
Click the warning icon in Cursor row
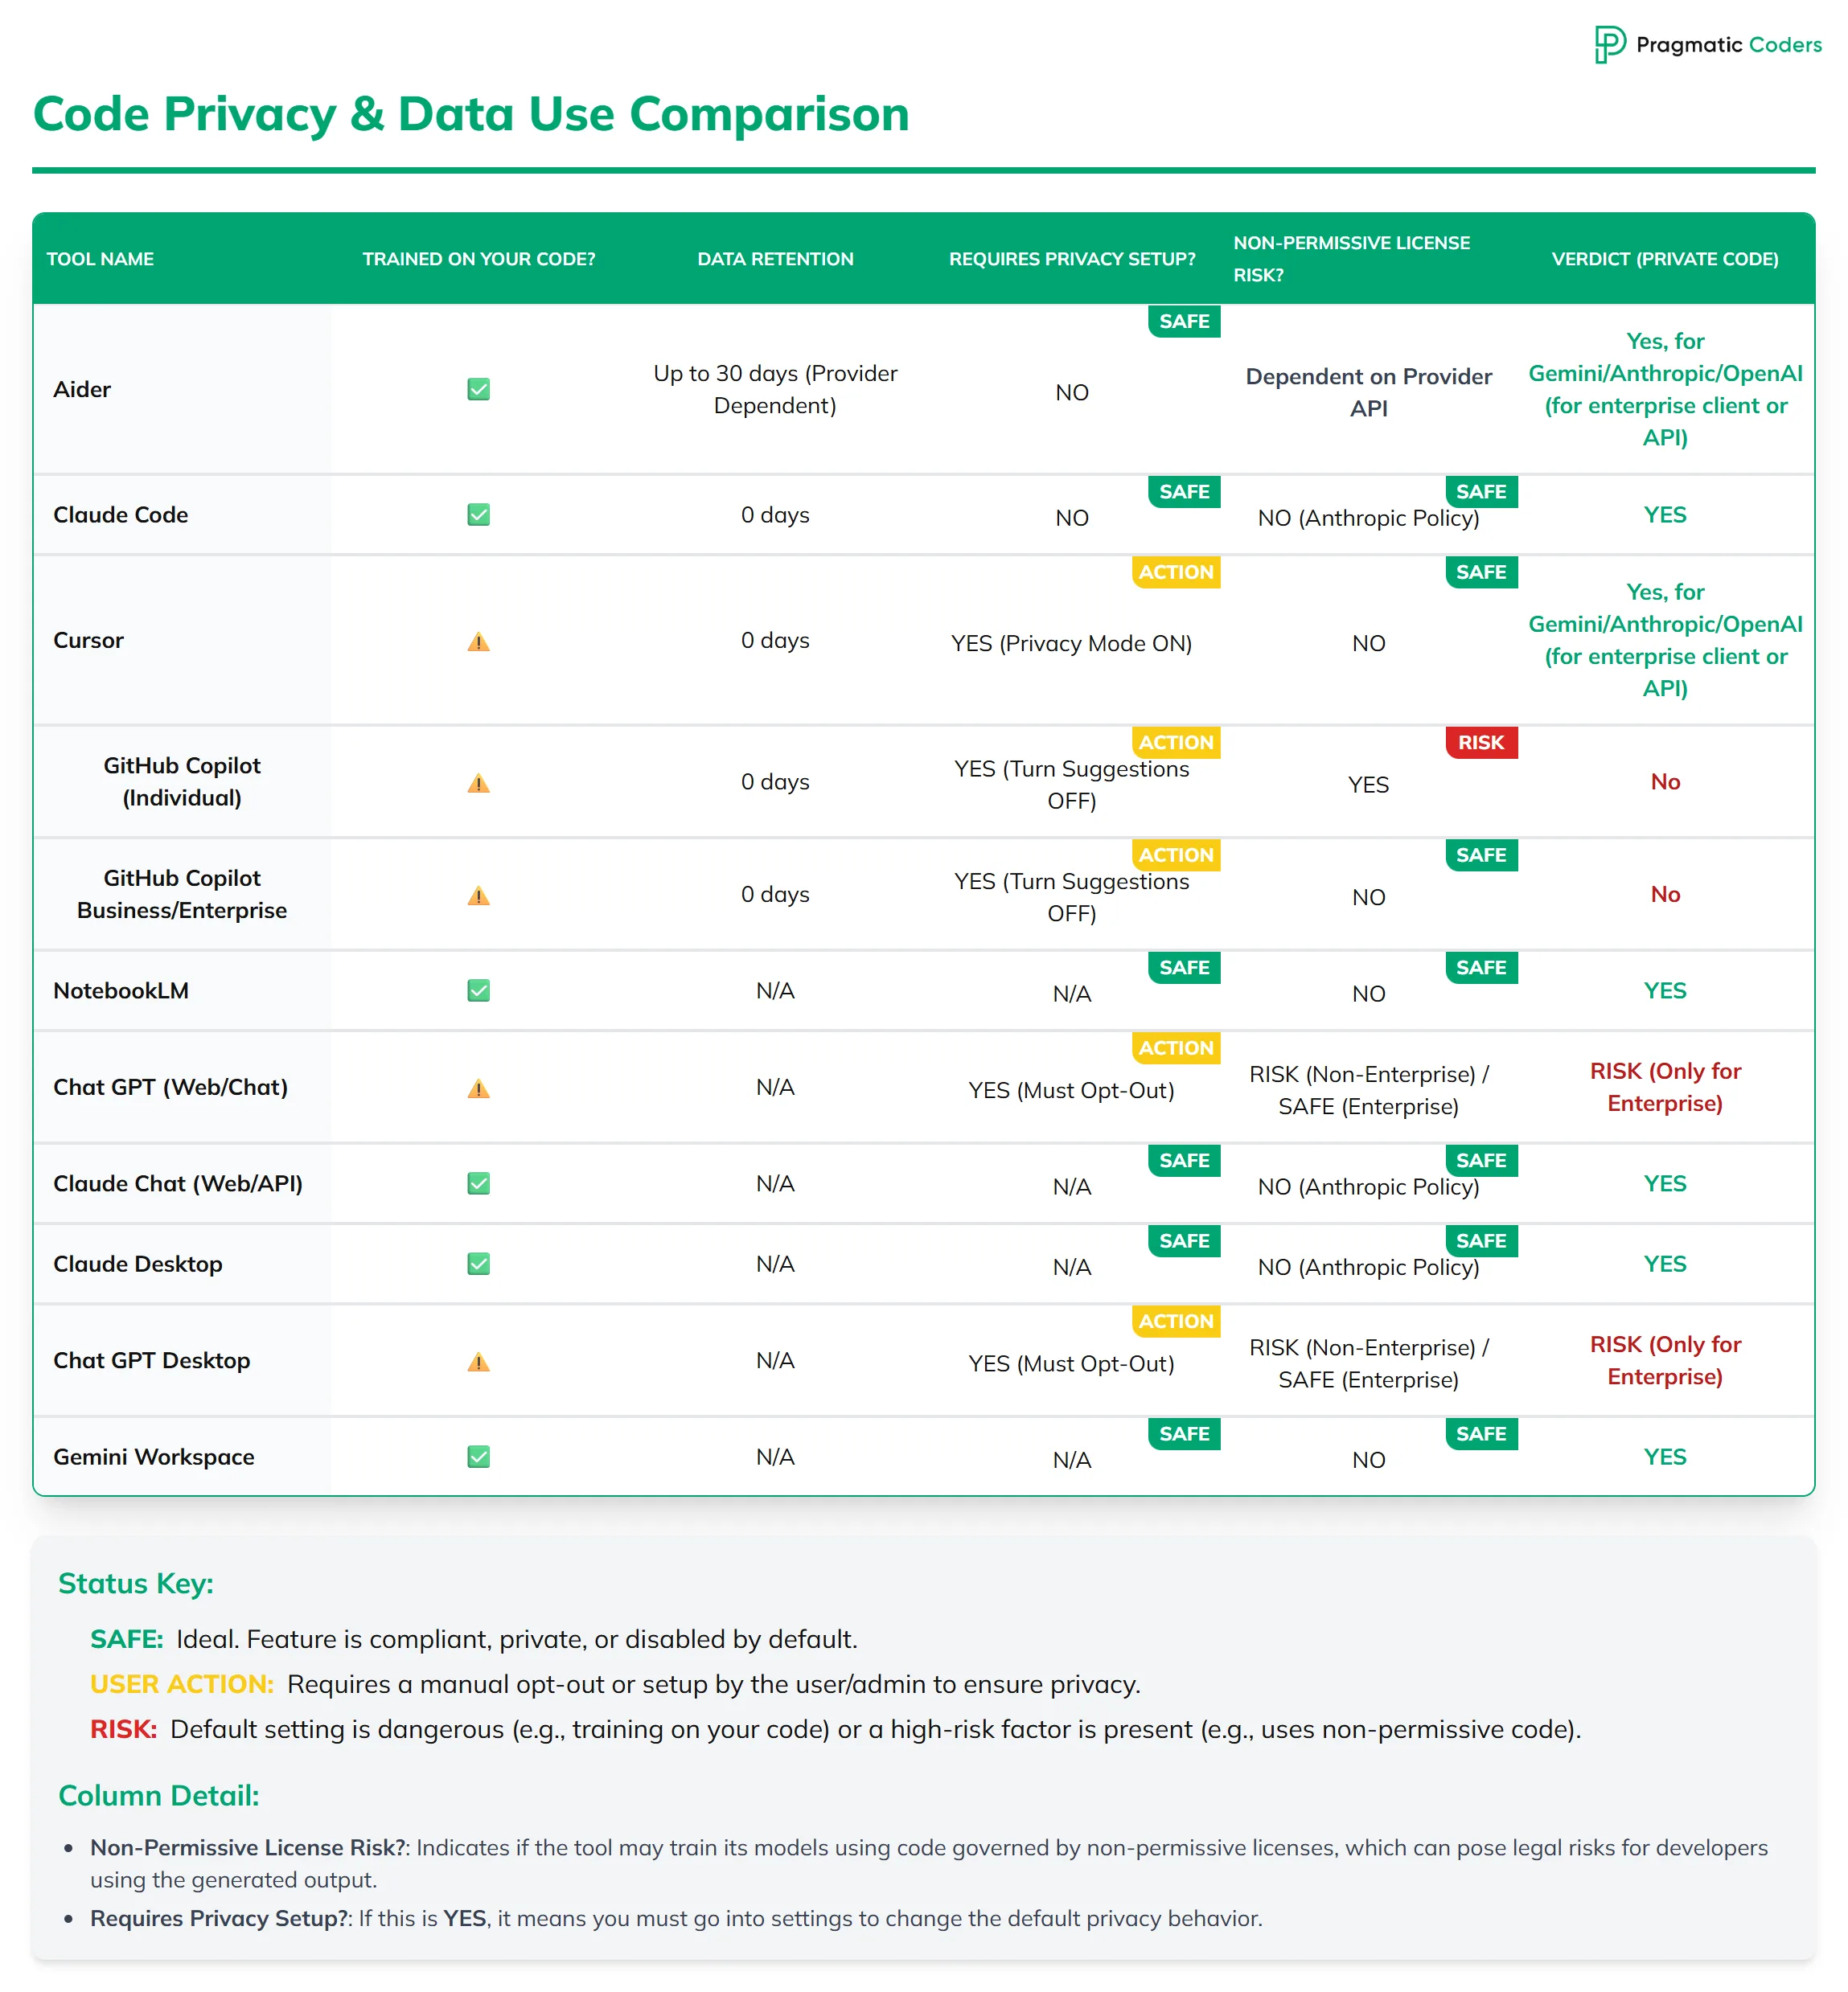(x=478, y=641)
